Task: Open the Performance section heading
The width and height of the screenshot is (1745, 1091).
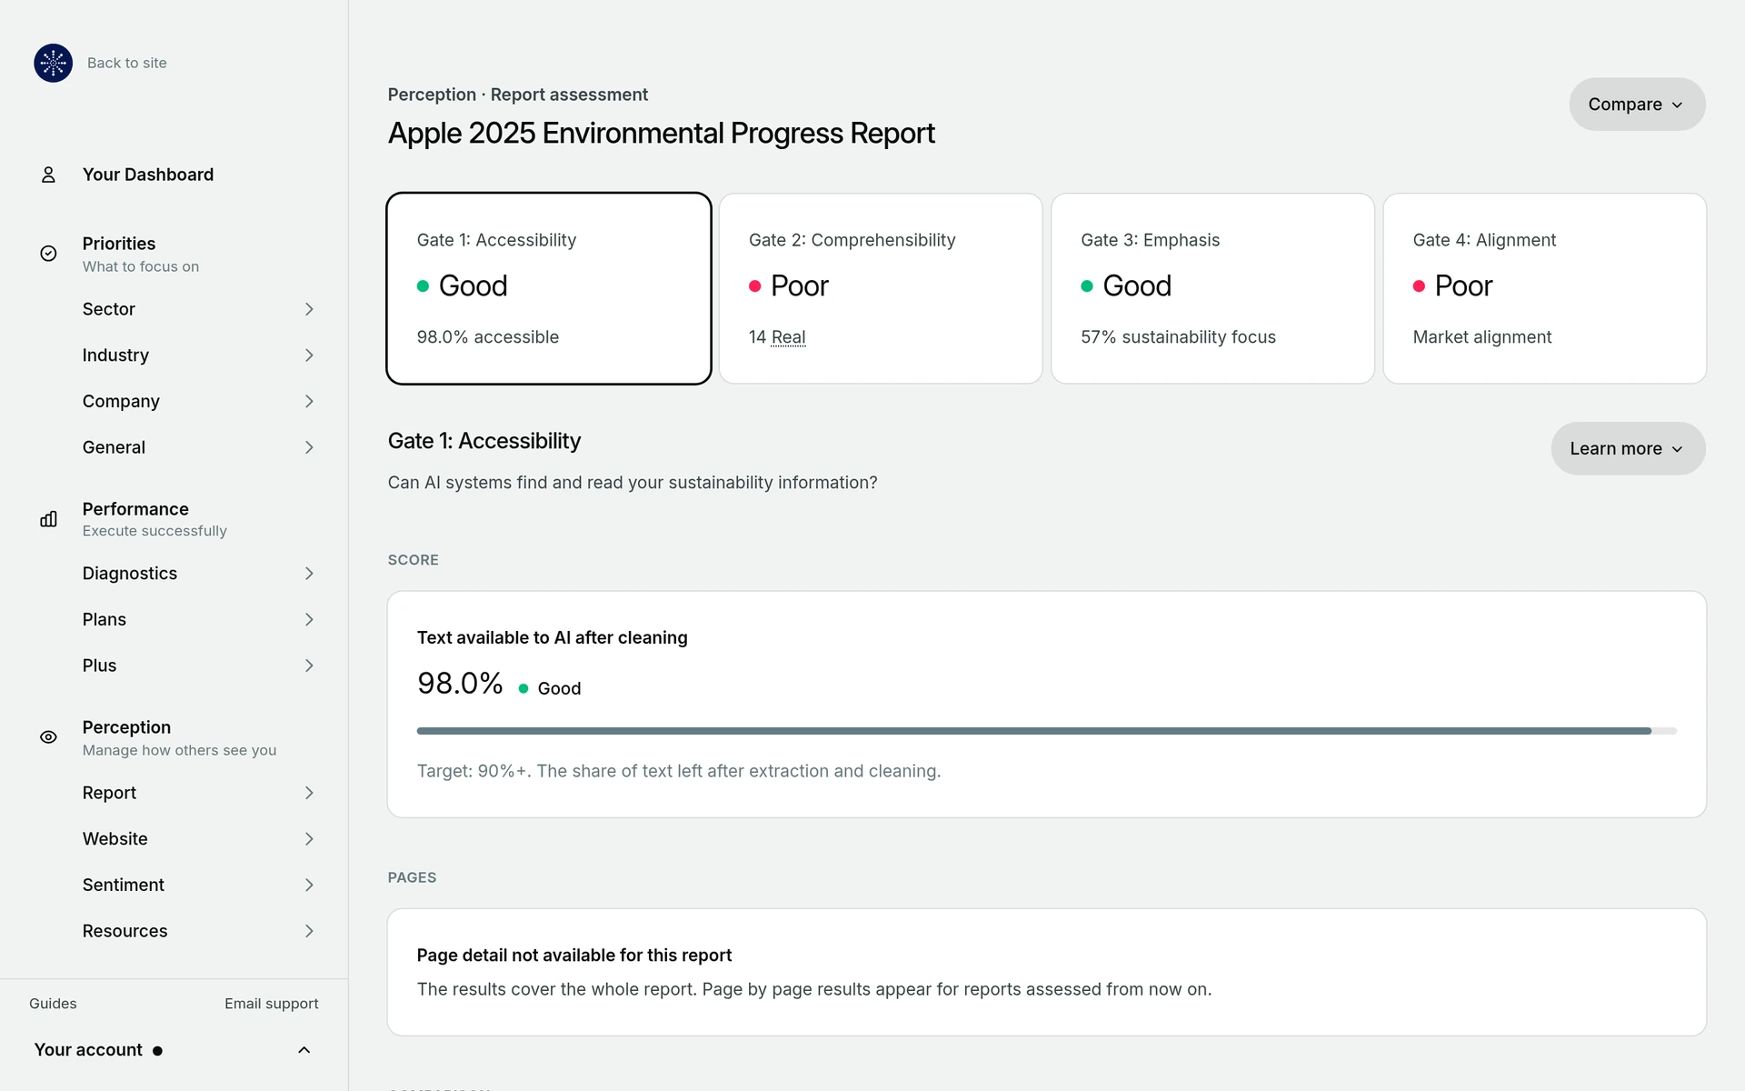Action: pos(135,509)
